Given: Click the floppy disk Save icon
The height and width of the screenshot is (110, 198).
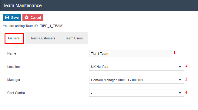Looking at the screenshot, I should (7, 17).
